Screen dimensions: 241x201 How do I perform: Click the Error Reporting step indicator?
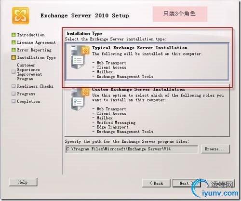[x=13, y=50]
